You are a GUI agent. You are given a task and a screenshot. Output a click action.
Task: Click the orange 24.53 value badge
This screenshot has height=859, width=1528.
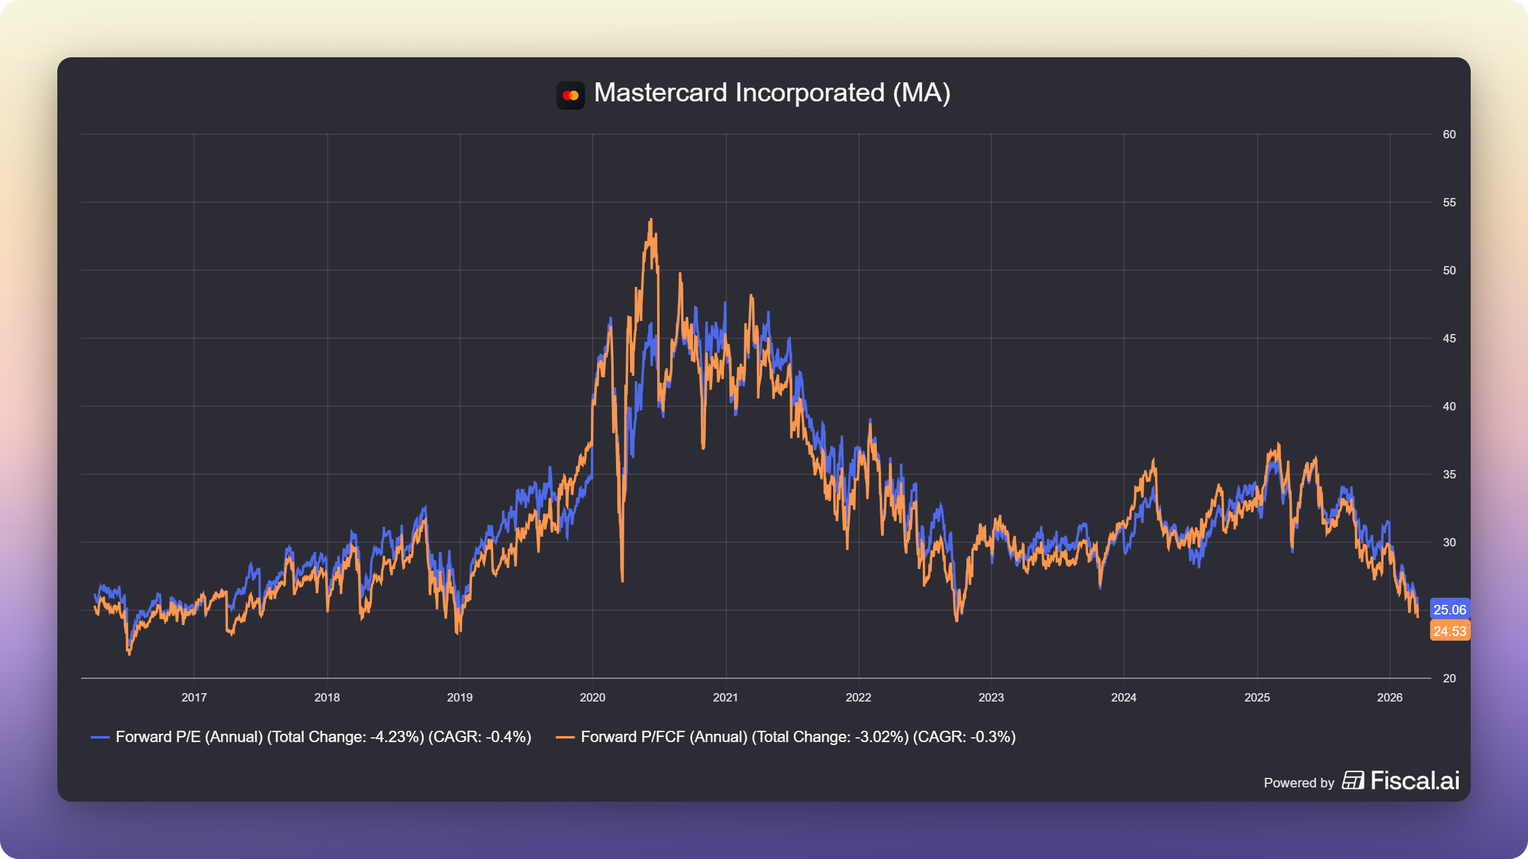tap(1449, 631)
